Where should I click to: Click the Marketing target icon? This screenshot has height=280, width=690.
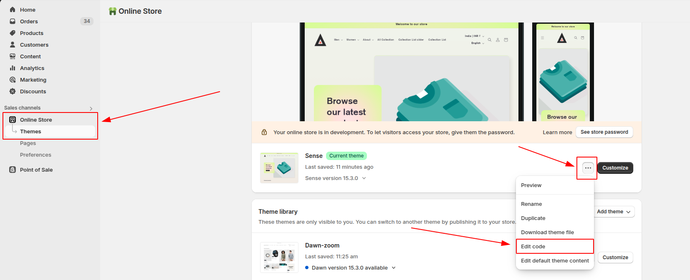click(13, 80)
